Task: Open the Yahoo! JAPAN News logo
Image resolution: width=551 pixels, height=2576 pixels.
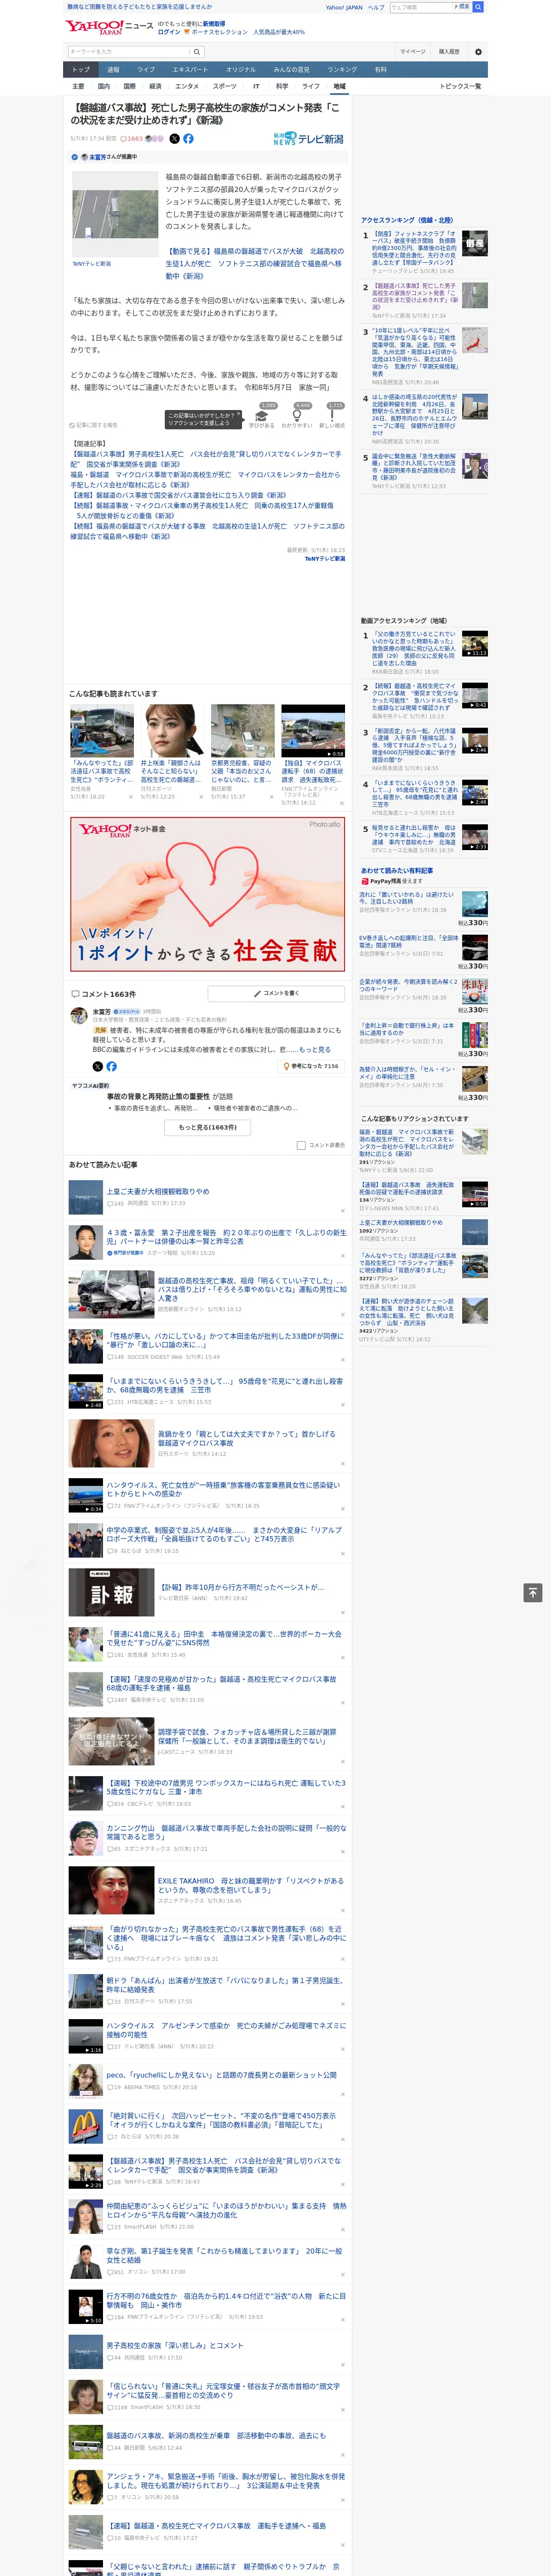Action: 110,27
